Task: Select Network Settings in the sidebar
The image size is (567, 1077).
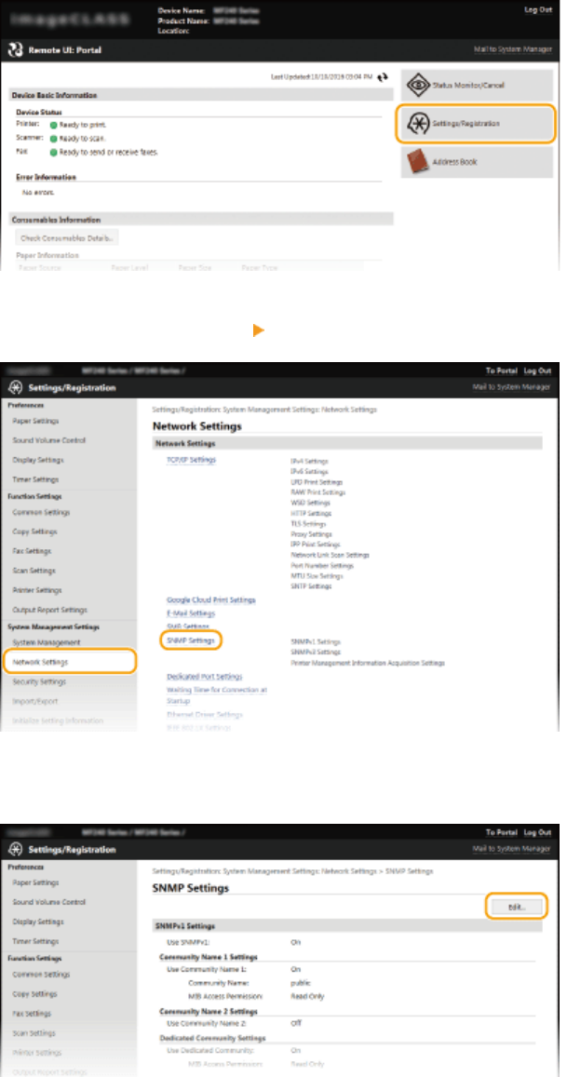Action: coord(70,662)
